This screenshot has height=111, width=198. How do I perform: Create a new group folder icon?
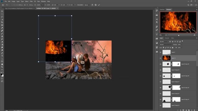tap(189, 110)
